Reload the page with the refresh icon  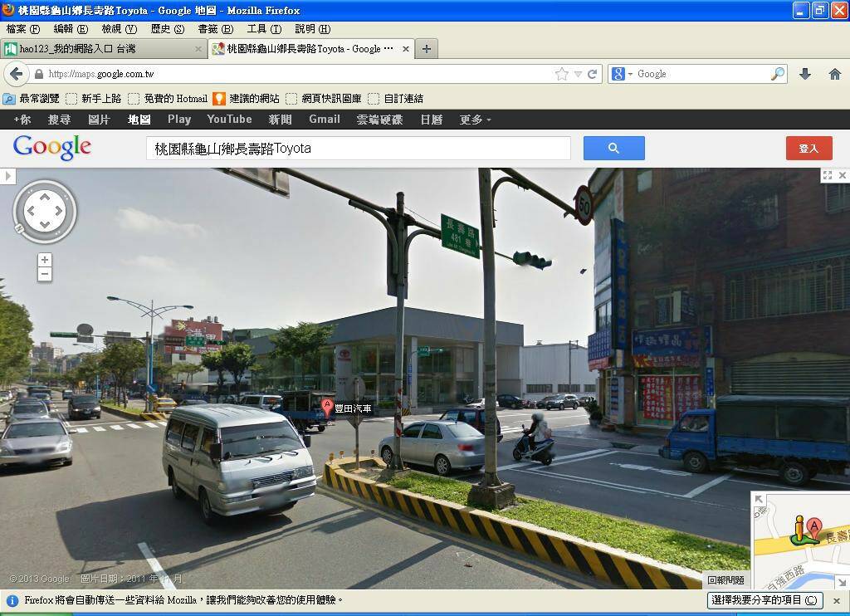tap(592, 74)
